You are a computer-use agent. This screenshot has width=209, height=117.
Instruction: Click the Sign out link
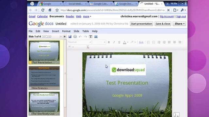181,17
